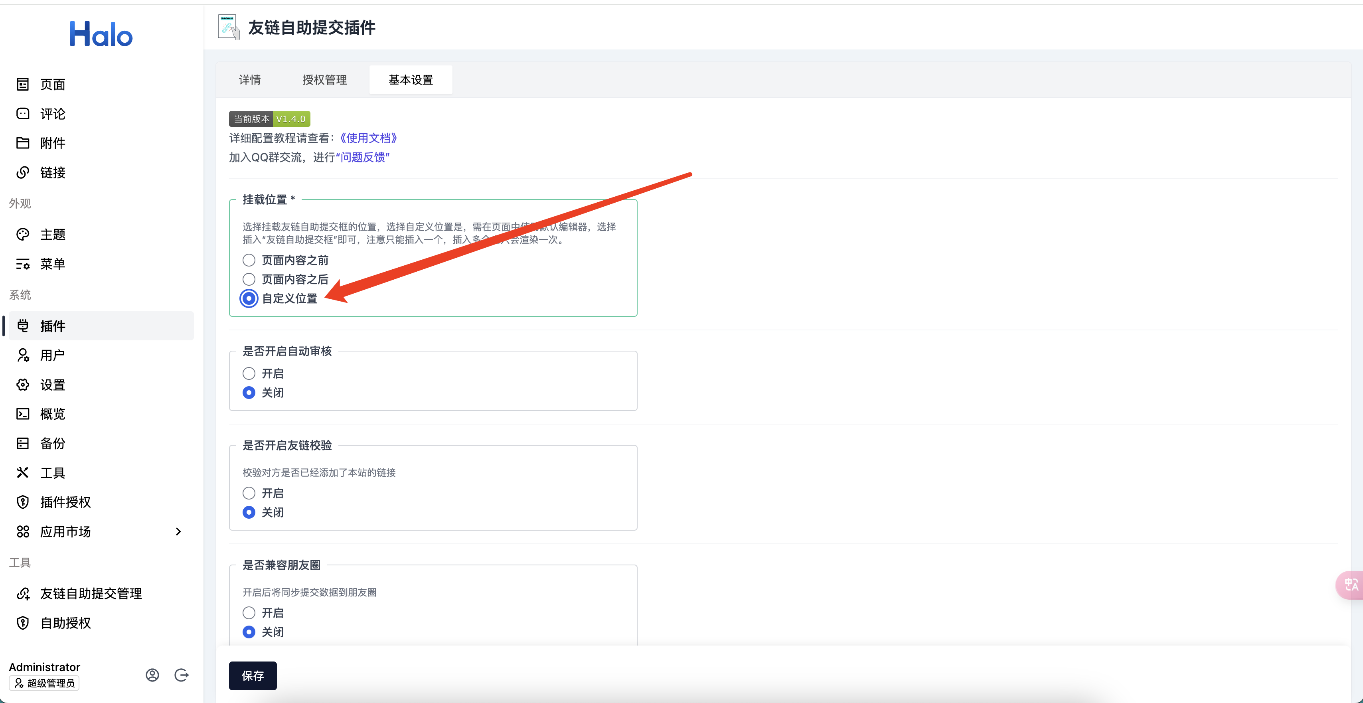
Task: Open the 附件 attachments folder icon
Action: pos(23,143)
